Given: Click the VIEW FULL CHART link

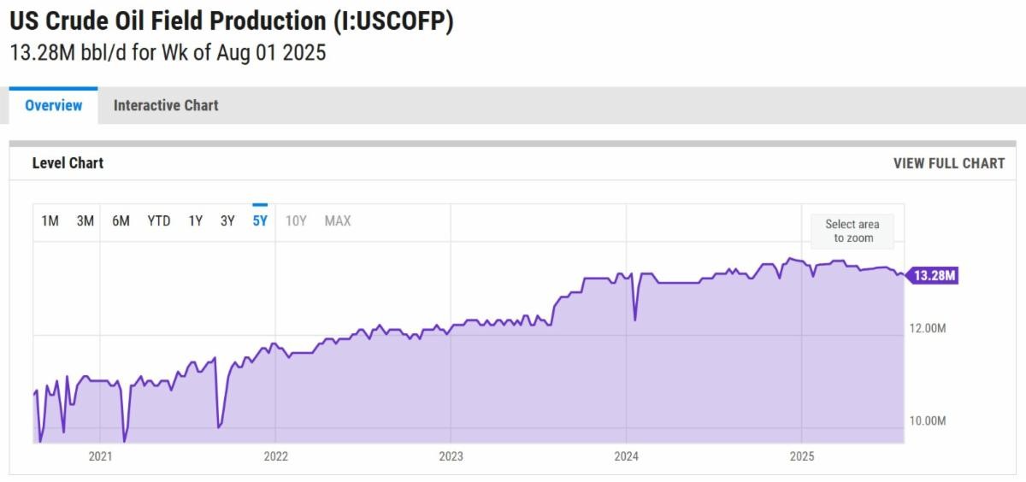Looking at the screenshot, I should pyautogui.click(x=949, y=163).
